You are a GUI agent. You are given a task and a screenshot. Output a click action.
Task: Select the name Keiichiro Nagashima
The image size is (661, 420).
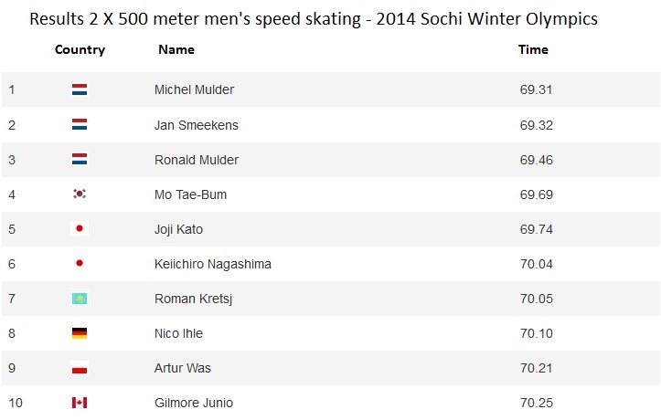pos(213,264)
